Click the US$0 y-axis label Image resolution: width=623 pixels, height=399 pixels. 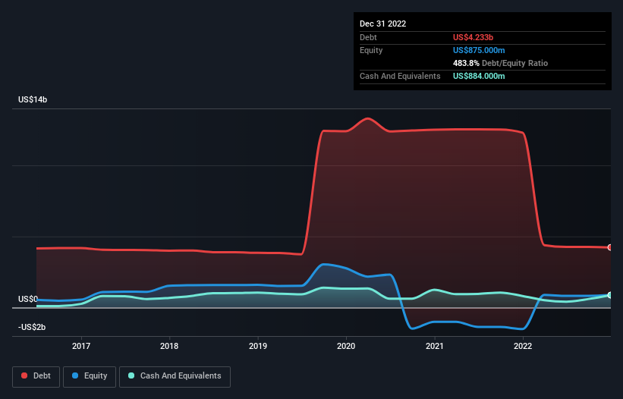tap(28, 299)
